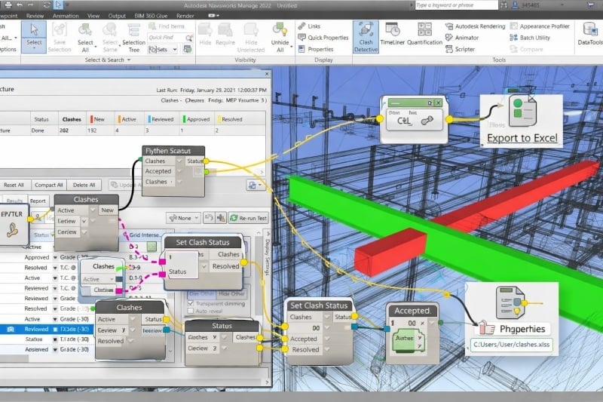Switch to the Report tab in Clash Detective

coord(38,201)
